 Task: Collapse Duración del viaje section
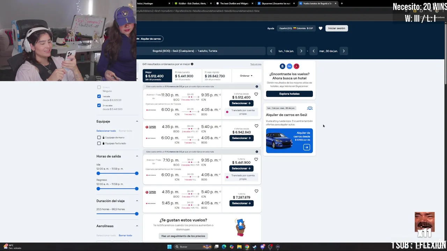click(x=137, y=201)
